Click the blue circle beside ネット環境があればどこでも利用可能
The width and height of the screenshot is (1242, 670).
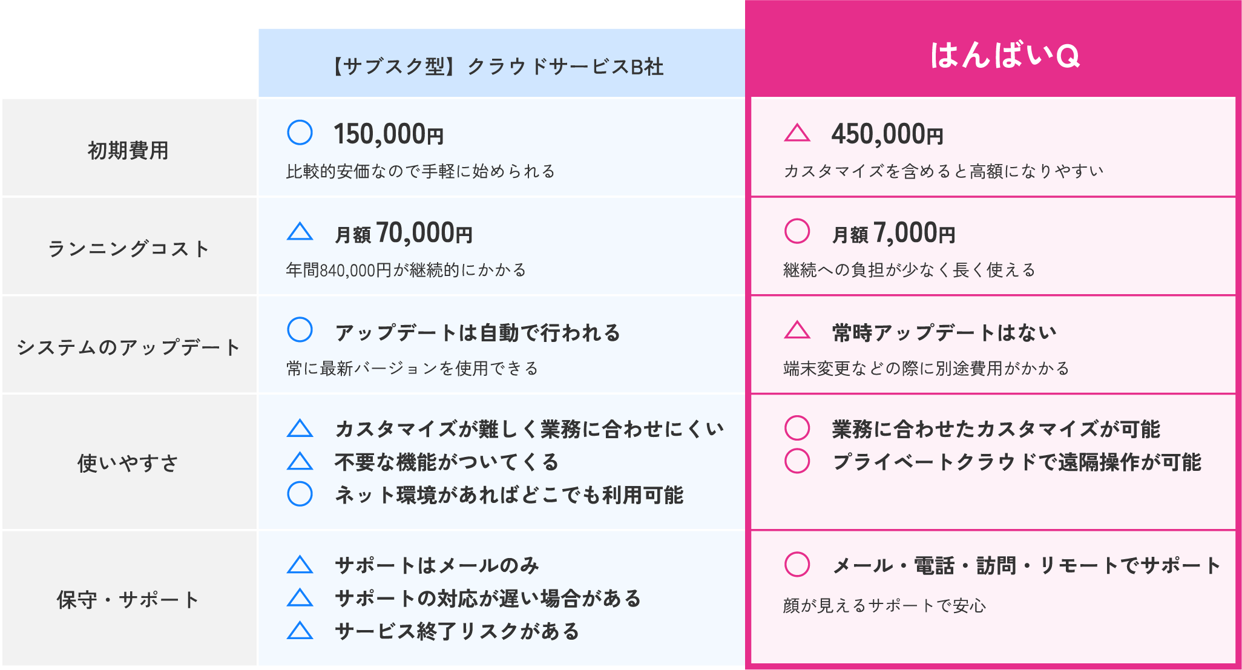(300, 494)
